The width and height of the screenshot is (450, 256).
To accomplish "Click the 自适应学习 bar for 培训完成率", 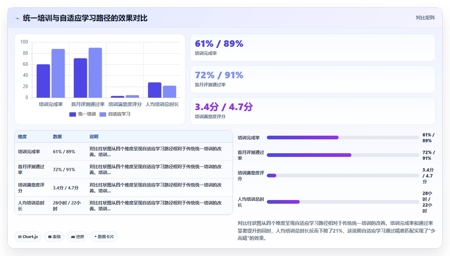I will coord(58,74).
